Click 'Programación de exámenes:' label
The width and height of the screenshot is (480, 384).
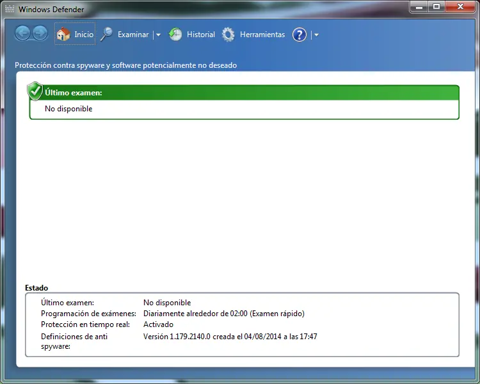pyautogui.click(x=88, y=314)
